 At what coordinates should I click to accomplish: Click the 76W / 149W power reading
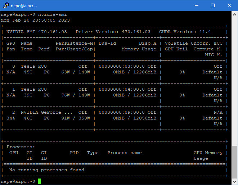[76, 95]
